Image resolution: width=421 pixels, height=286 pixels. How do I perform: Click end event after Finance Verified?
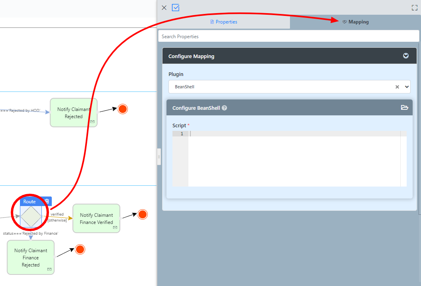[x=143, y=214]
